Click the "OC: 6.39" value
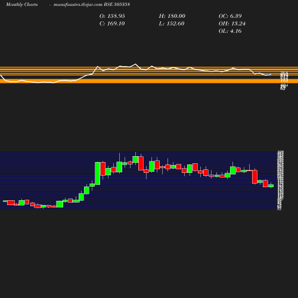298x298 pixels. click(x=230, y=16)
